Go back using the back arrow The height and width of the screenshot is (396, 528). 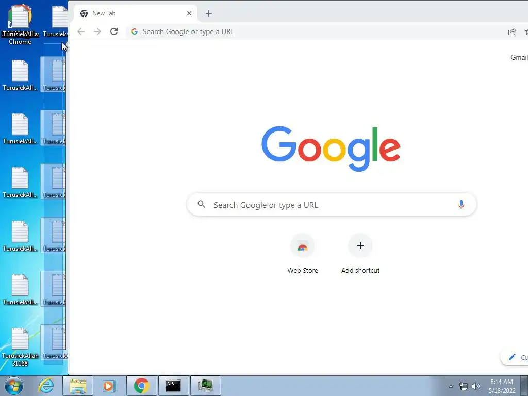click(x=81, y=31)
